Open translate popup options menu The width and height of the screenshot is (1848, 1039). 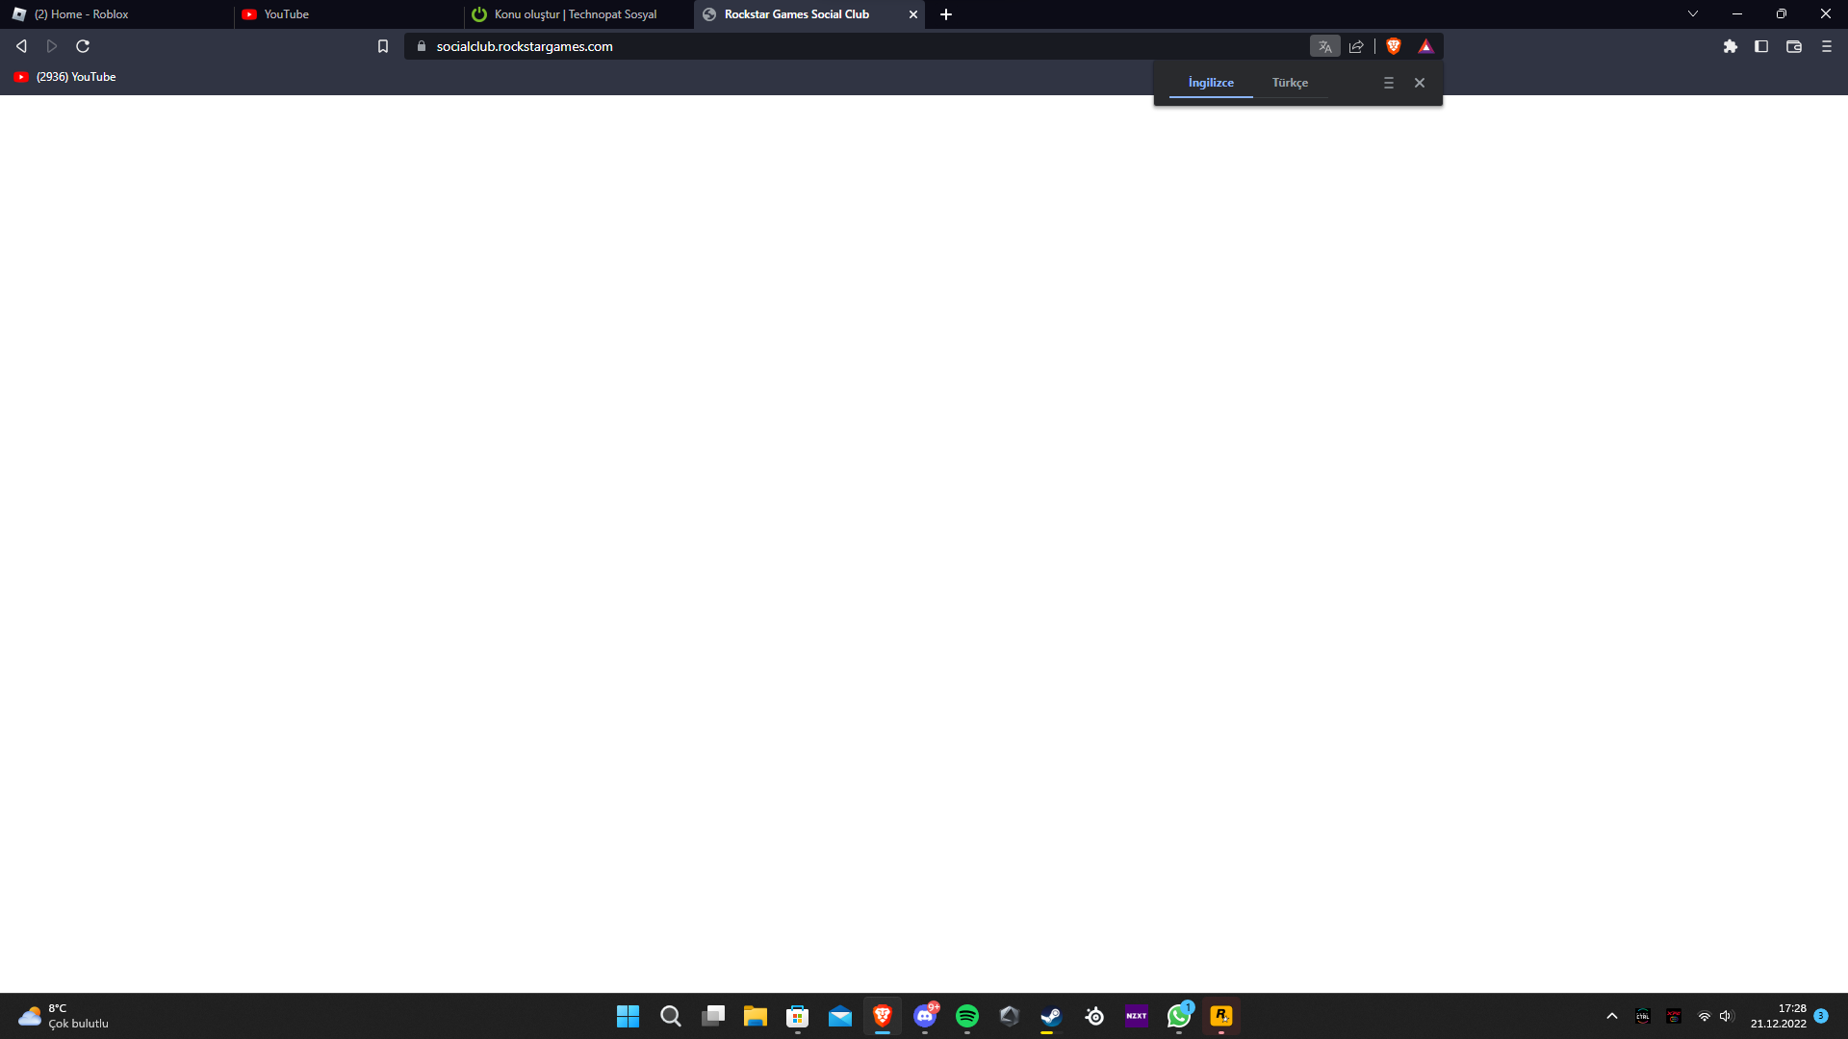pos(1388,83)
